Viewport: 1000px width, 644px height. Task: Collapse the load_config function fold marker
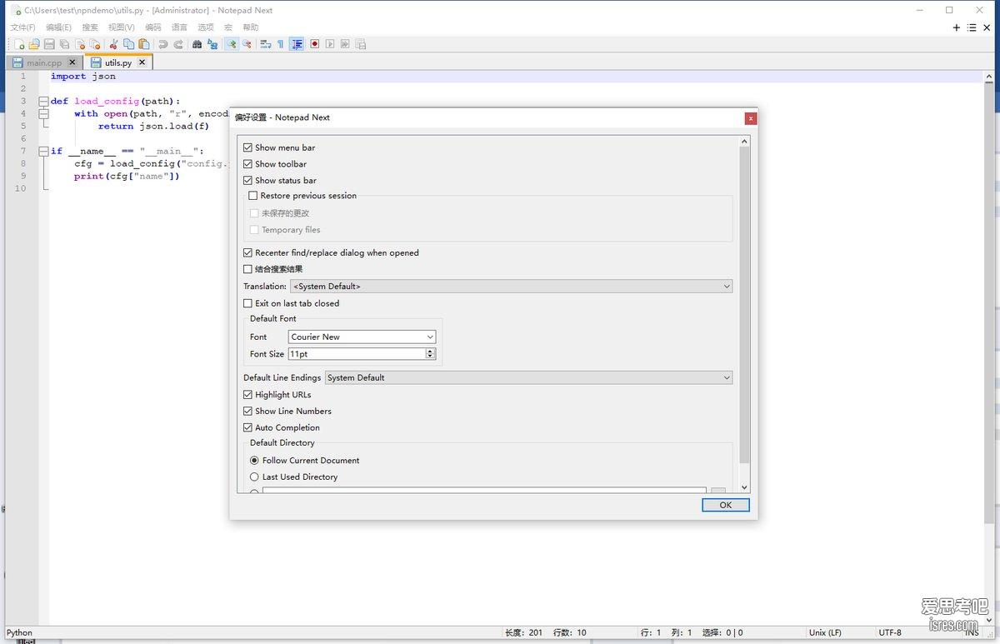[43, 101]
